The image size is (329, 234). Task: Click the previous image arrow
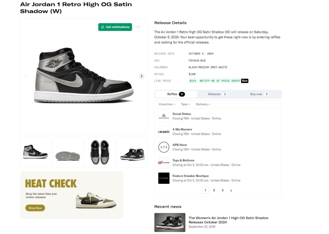26,76
